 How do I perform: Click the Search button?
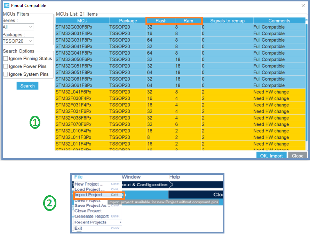click(x=27, y=86)
